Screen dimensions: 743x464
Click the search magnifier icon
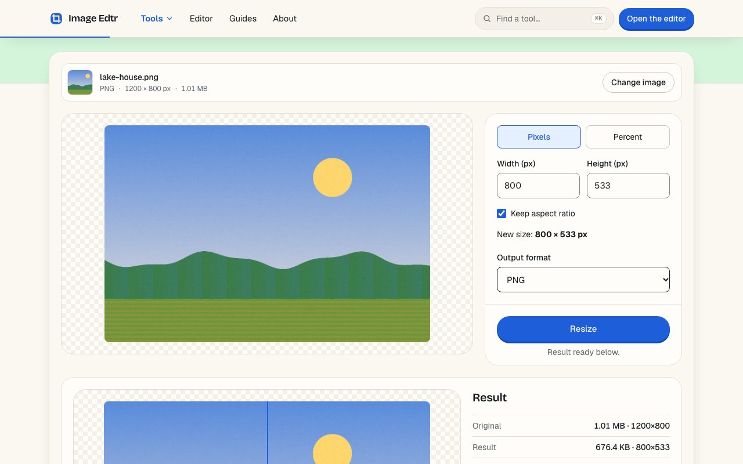click(x=487, y=19)
